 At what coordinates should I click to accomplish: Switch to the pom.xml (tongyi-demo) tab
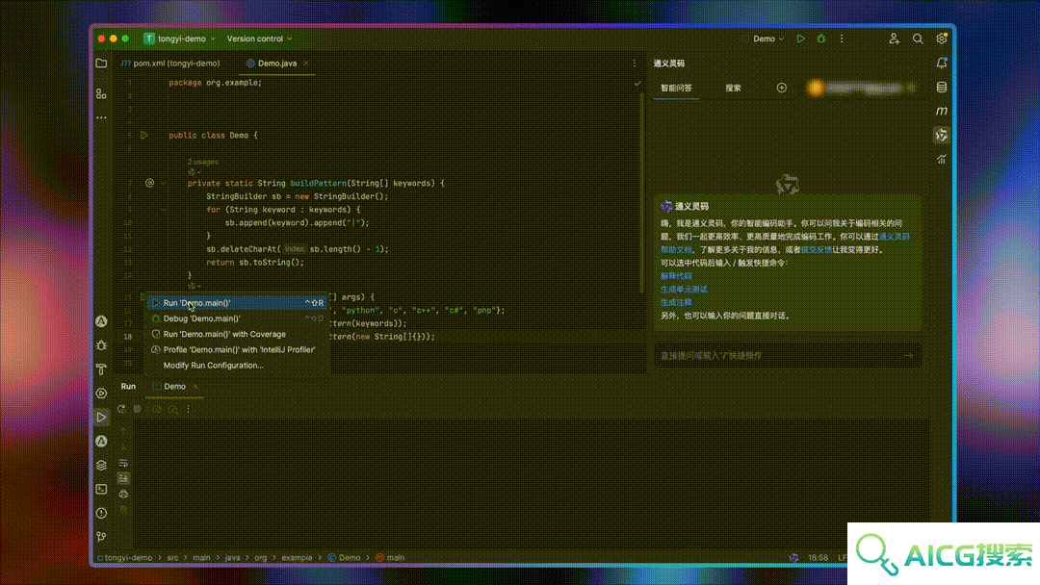pos(170,64)
